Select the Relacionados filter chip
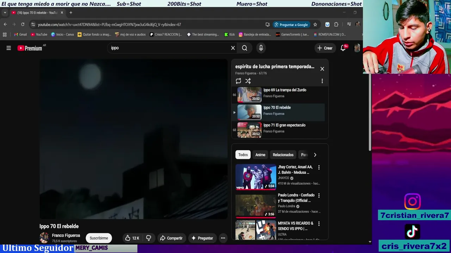 click(x=283, y=155)
